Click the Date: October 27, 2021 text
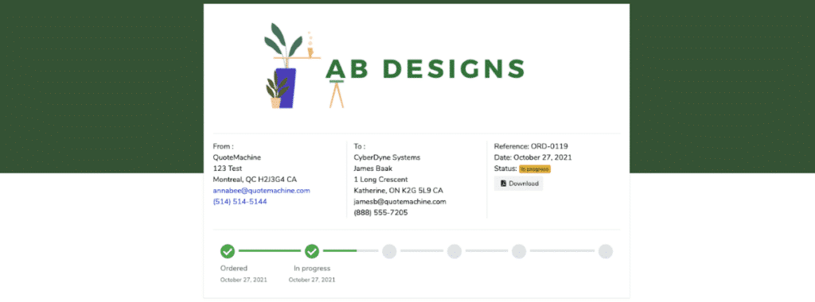The image size is (815, 302). click(532, 157)
